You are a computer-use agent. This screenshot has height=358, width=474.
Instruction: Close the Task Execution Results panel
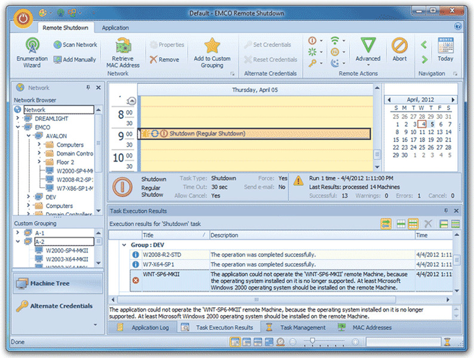[456, 211]
